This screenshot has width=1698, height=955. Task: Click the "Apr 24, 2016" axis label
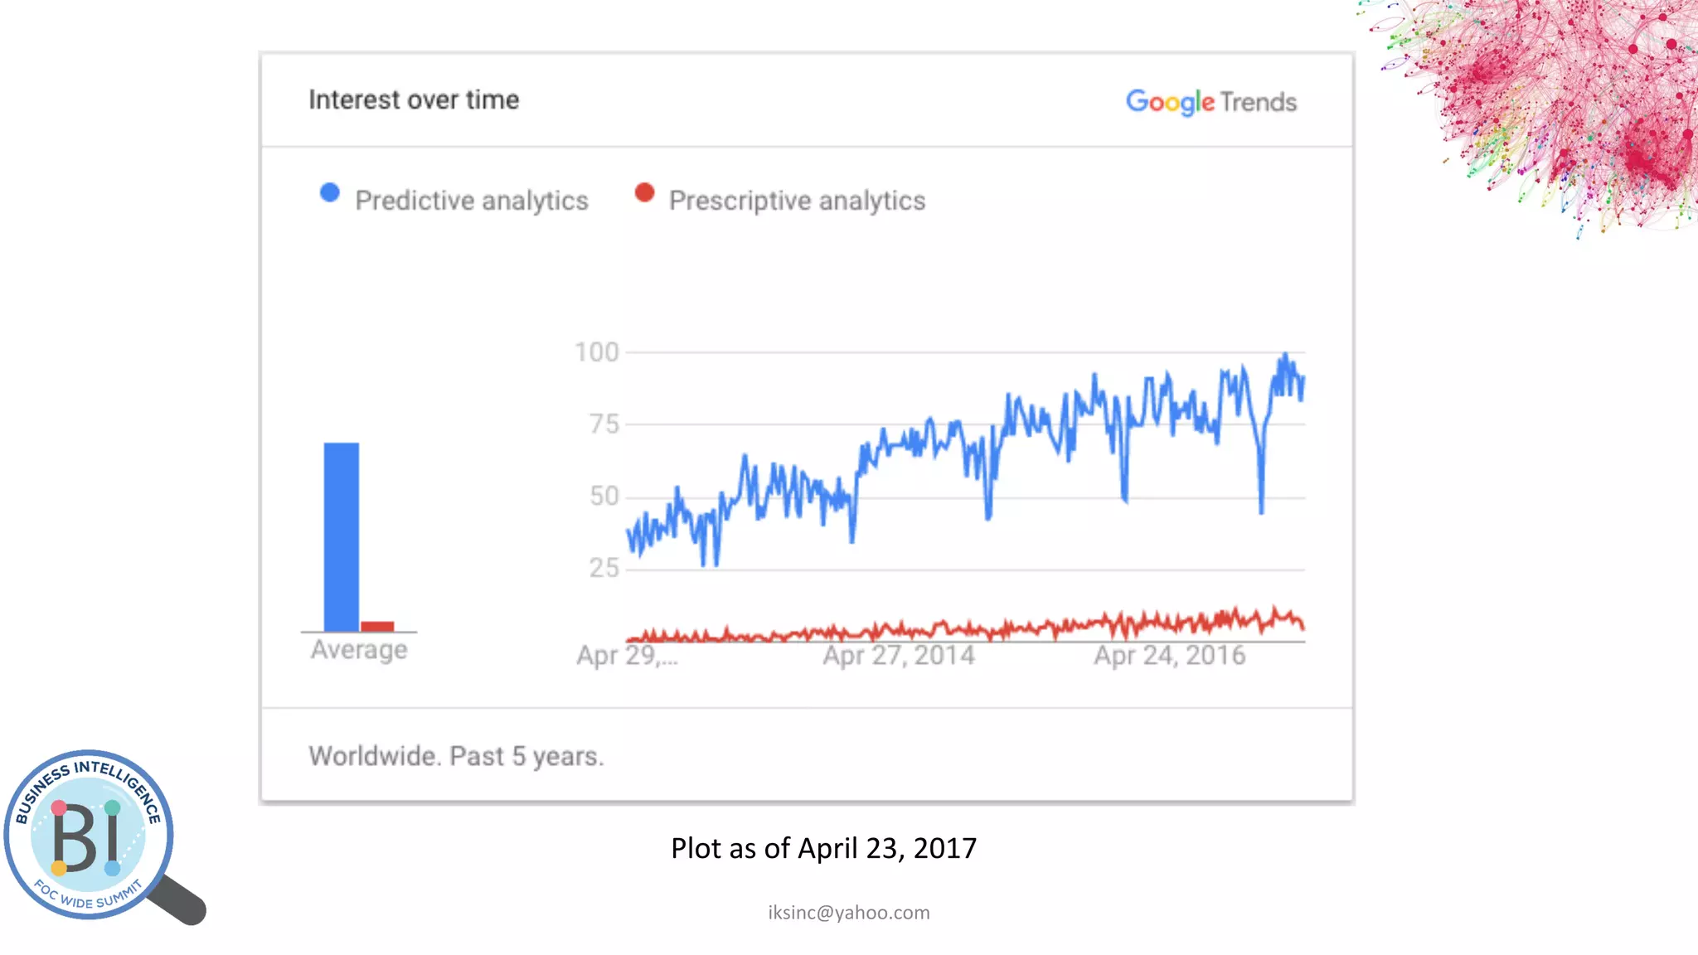(x=1169, y=656)
